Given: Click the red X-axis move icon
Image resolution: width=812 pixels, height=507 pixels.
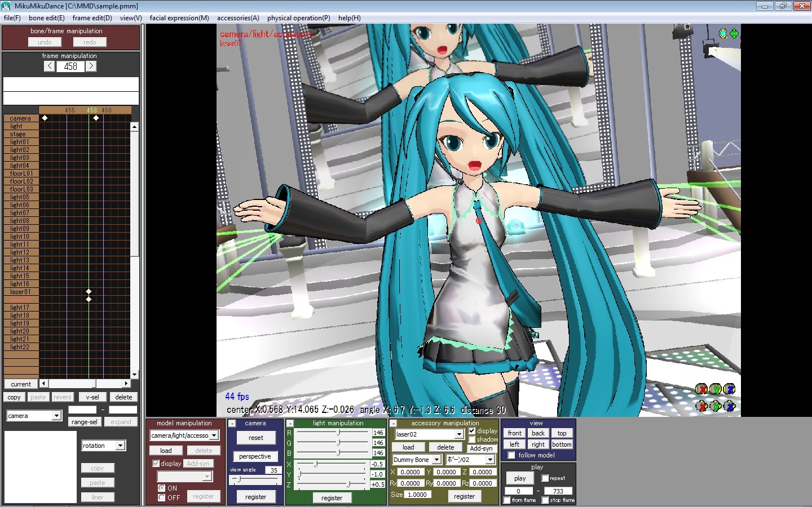Looking at the screenshot, I should pyautogui.click(x=701, y=406).
